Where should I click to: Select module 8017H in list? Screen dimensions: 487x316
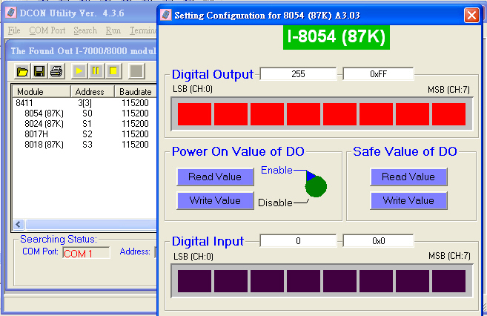click(38, 134)
